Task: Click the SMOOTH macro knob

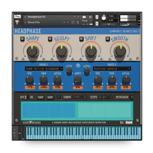Action: click(121, 51)
